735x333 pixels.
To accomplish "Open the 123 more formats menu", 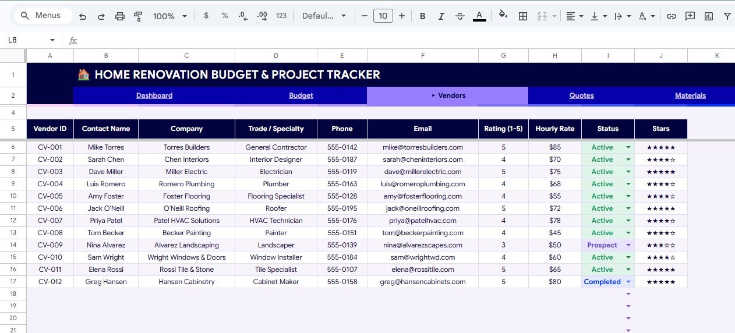I will (x=281, y=16).
